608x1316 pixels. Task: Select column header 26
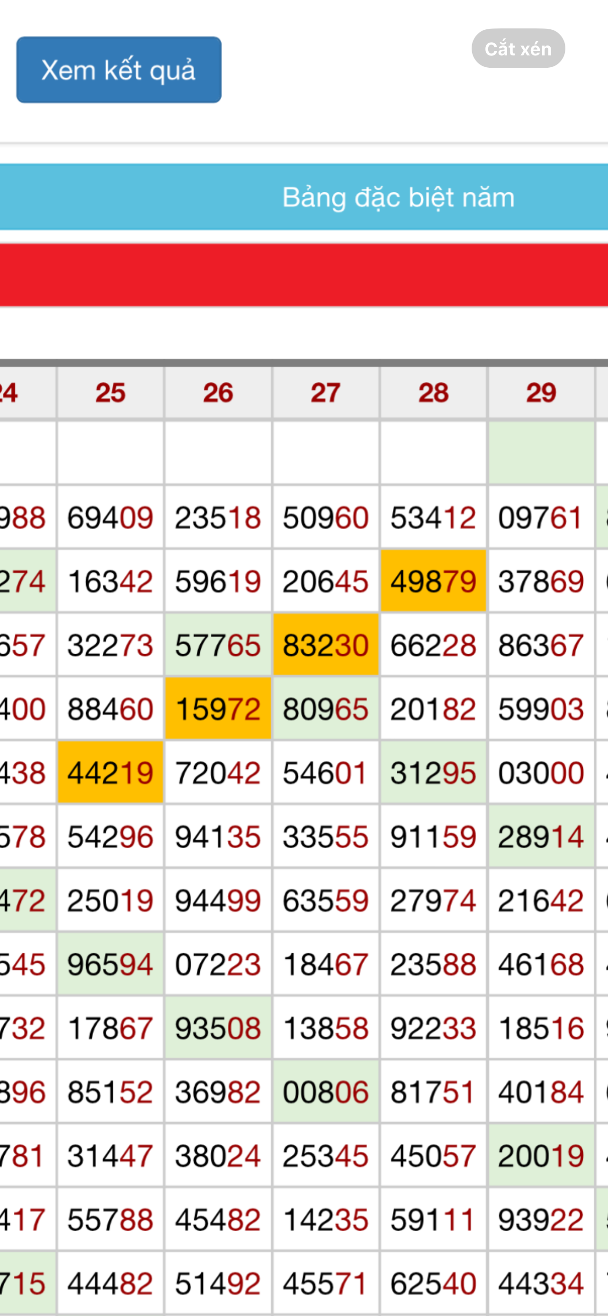pyautogui.click(x=218, y=393)
